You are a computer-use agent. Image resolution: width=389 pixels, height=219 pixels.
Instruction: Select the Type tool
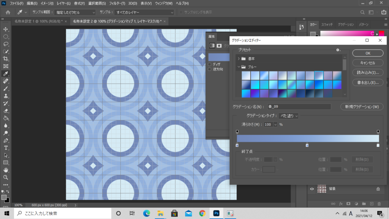tap(6, 148)
